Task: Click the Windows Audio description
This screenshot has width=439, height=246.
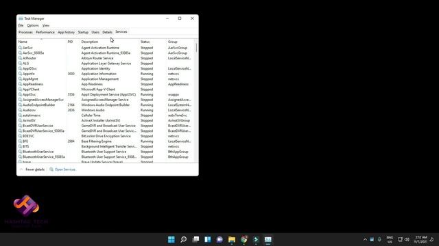Action: pyautogui.click(x=93, y=110)
